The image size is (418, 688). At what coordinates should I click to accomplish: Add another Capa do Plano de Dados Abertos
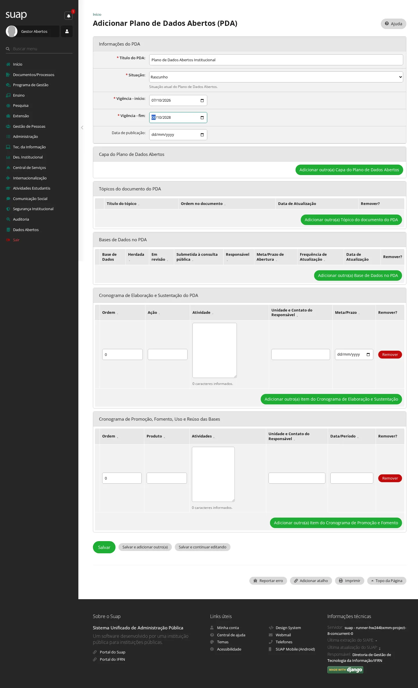click(x=349, y=170)
